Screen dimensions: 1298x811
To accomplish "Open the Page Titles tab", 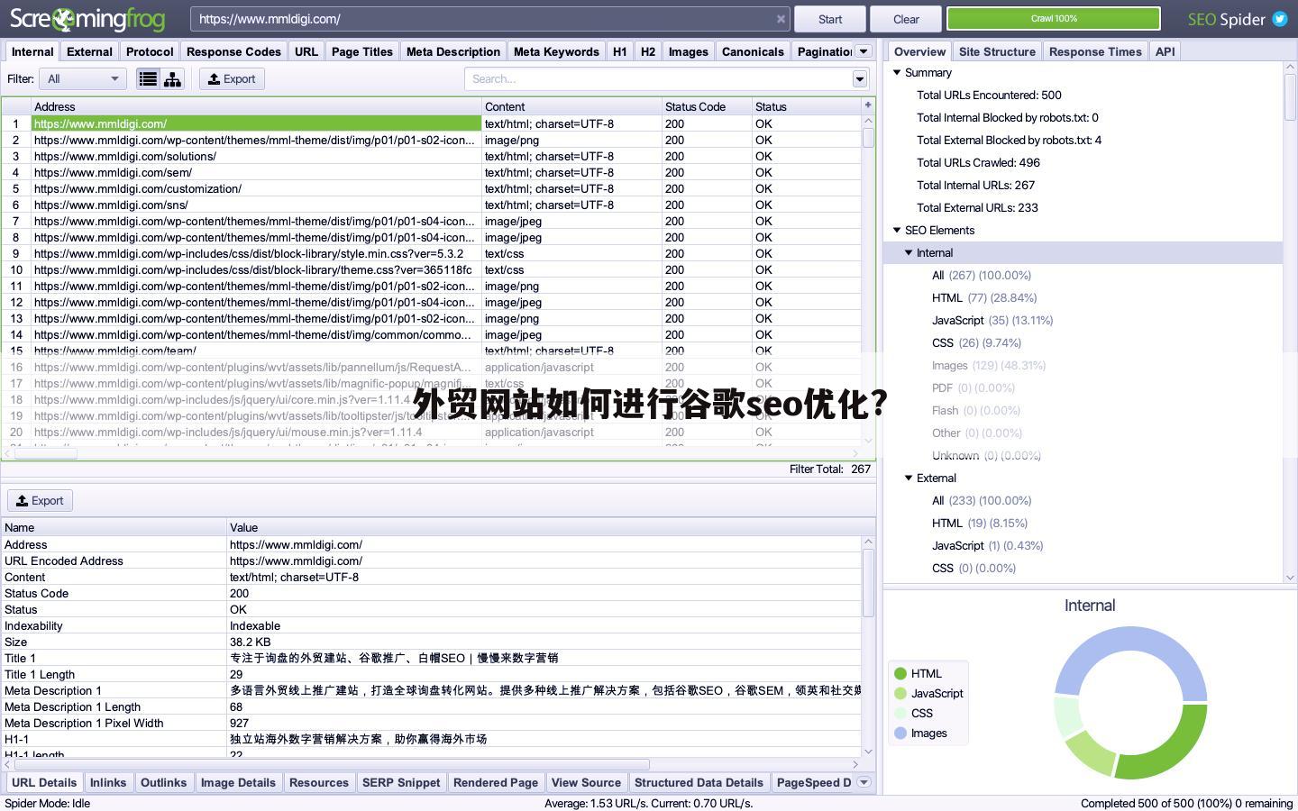I will 362,51.
